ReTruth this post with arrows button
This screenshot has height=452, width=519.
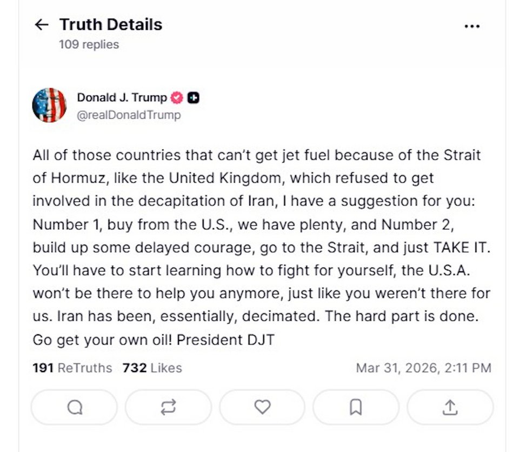tap(168, 407)
